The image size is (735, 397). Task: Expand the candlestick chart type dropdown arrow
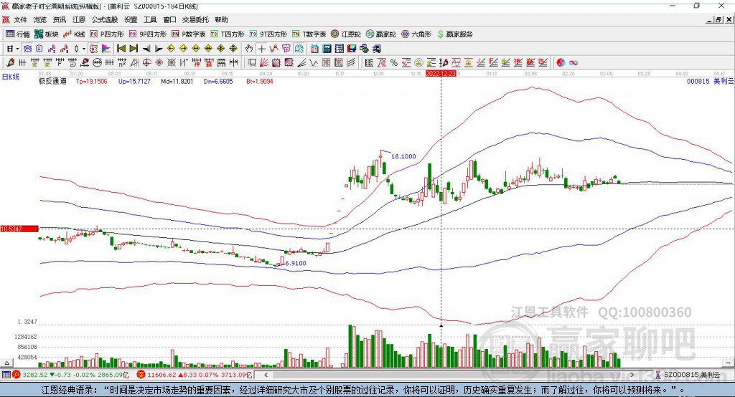coord(84,49)
